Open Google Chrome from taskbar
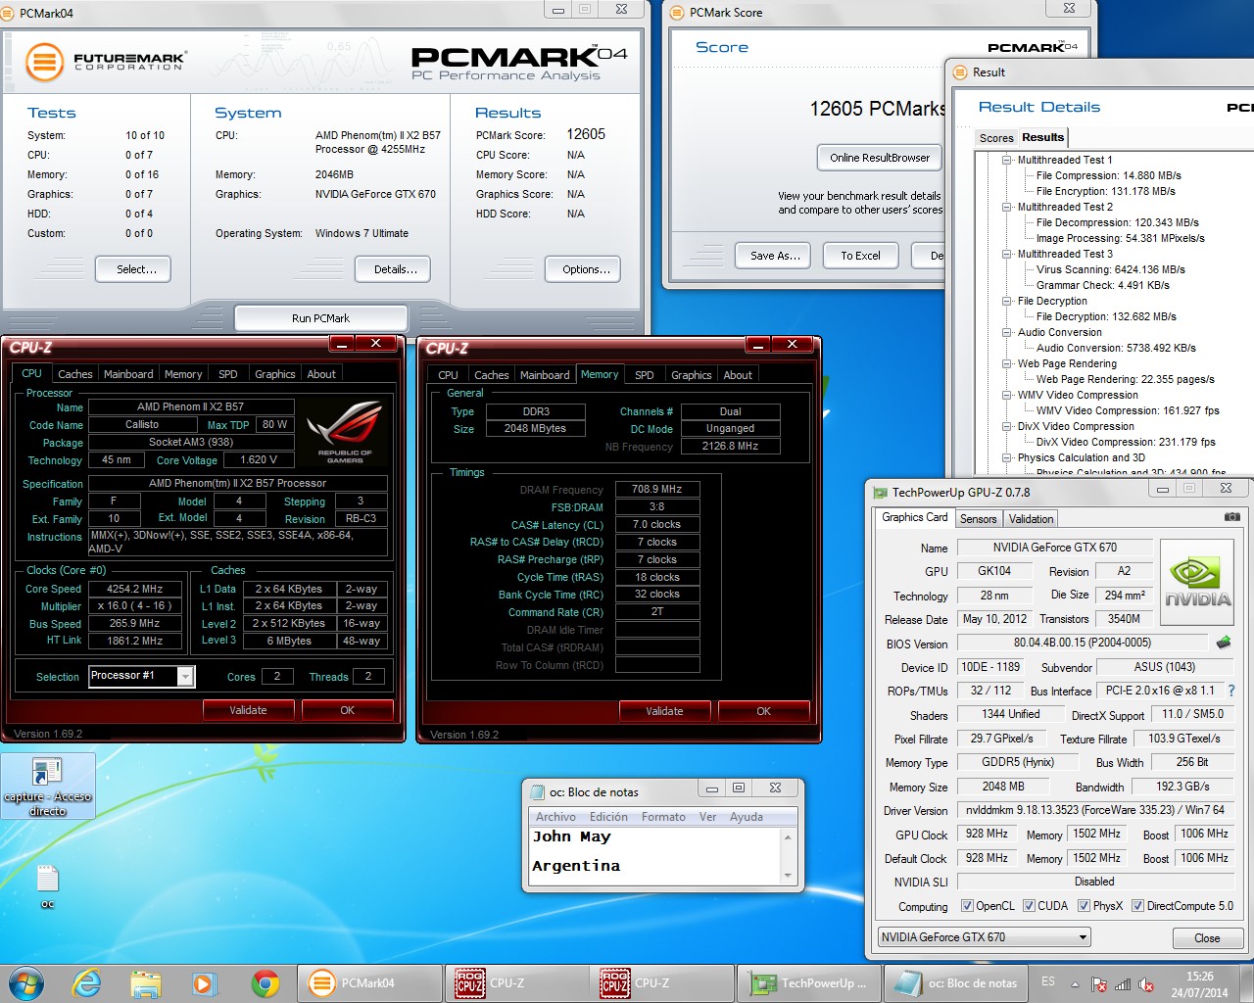Viewport: 1254px width, 1003px height. pos(265,983)
